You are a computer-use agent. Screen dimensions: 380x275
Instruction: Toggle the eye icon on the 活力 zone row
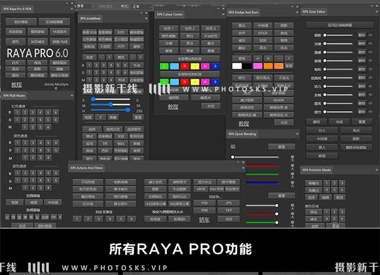(370, 86)
